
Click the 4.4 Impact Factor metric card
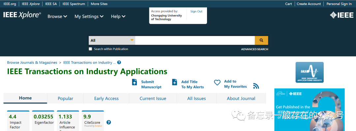(x=18, y=121)
